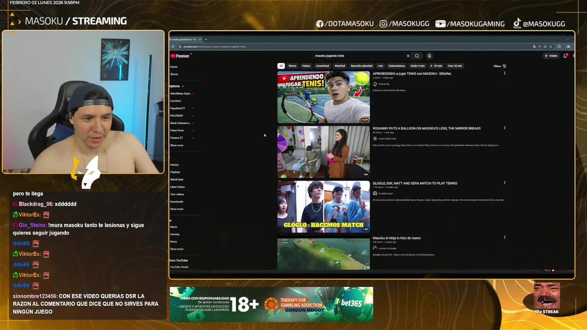Select the Unwatched filter chip
Screen dimensions: 587x330
coord(322,66)
